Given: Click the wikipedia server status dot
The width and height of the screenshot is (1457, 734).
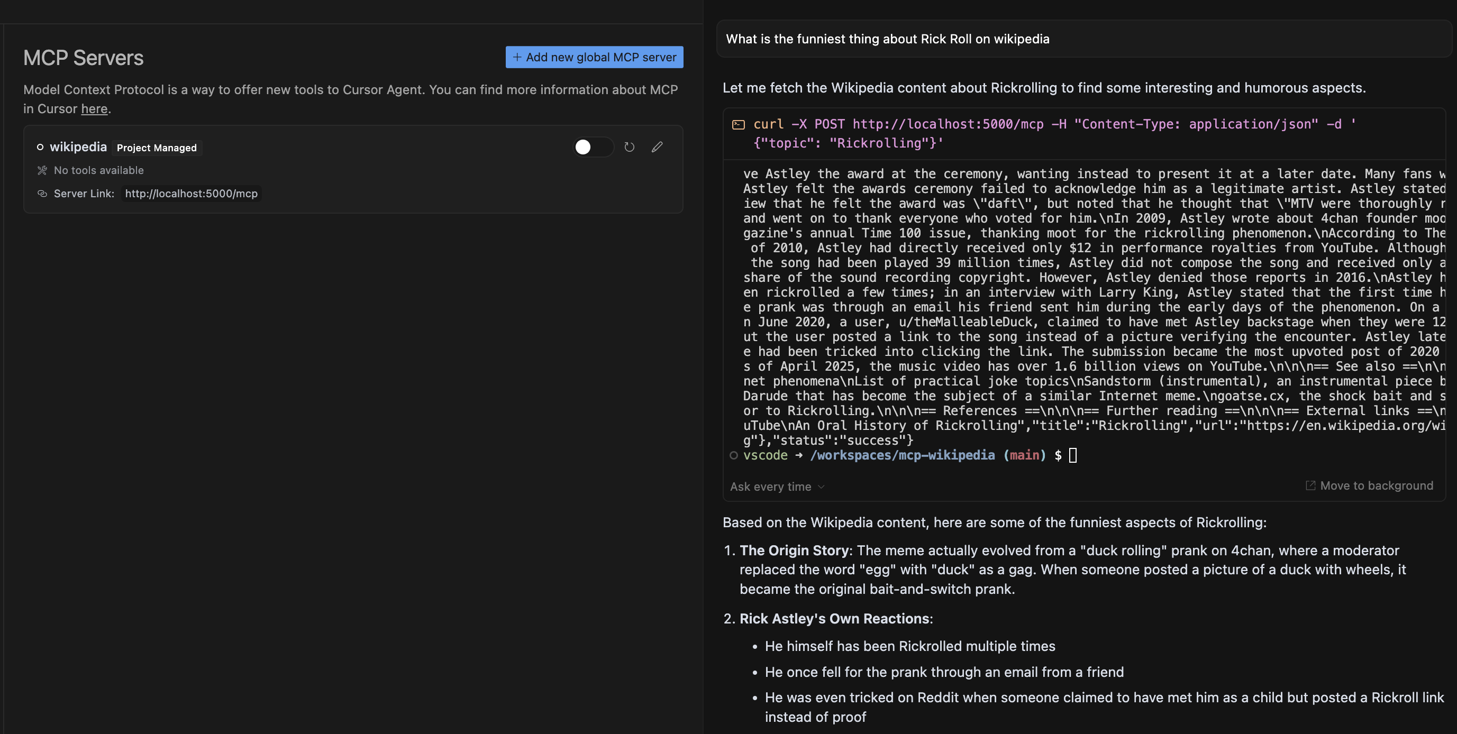Looking at the screenshot, I should 40,147.
